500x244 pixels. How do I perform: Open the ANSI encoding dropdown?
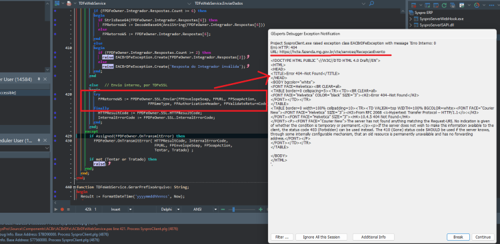[x=216, y=209]
